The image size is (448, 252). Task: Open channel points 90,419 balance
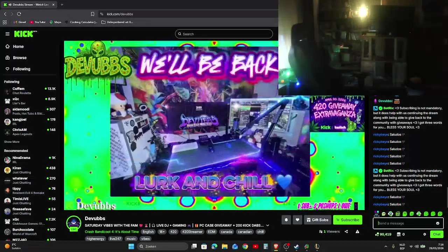point(383,234)
